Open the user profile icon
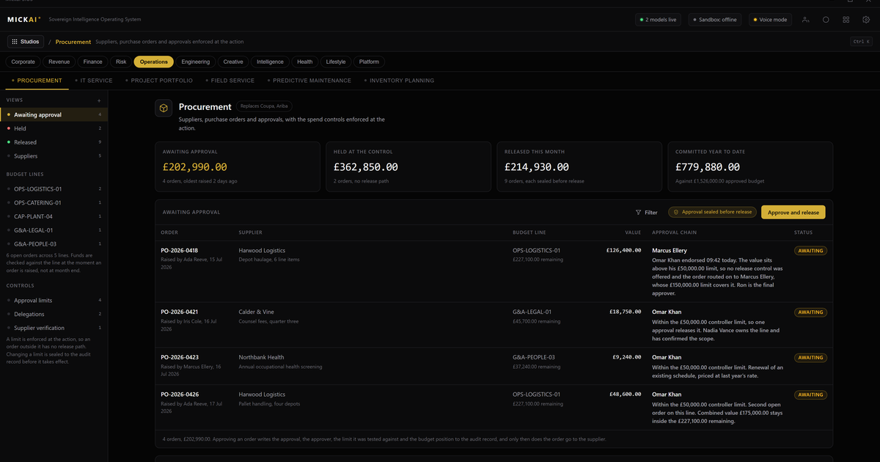 805,20
